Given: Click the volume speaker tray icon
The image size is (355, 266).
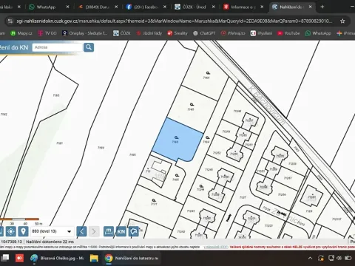Looking at the screenshot, I should coord(339,258).
